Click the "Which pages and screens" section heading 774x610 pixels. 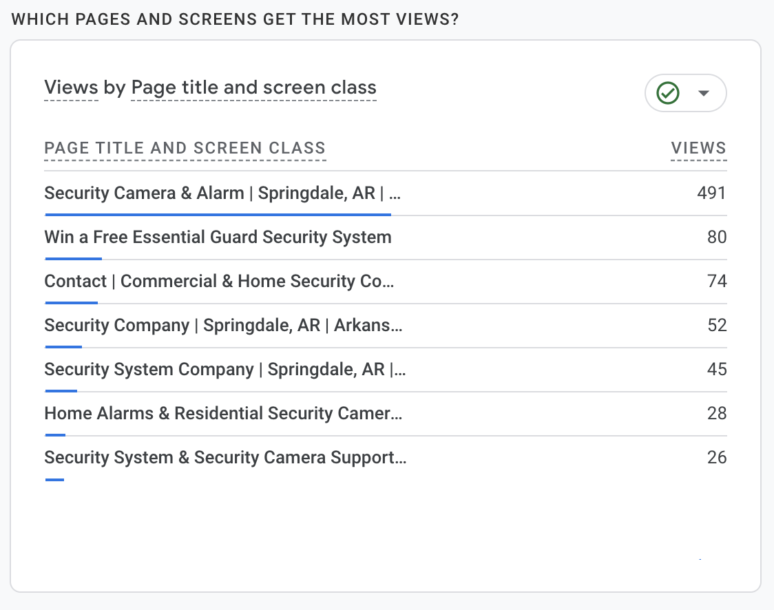point(235,19)
